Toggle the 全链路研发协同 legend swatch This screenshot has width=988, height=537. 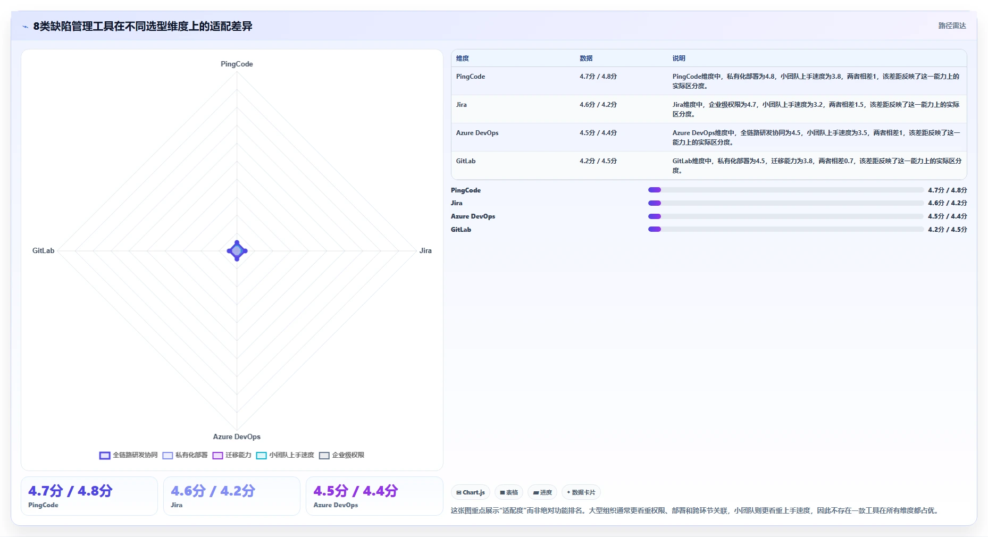tap(105, 456)
